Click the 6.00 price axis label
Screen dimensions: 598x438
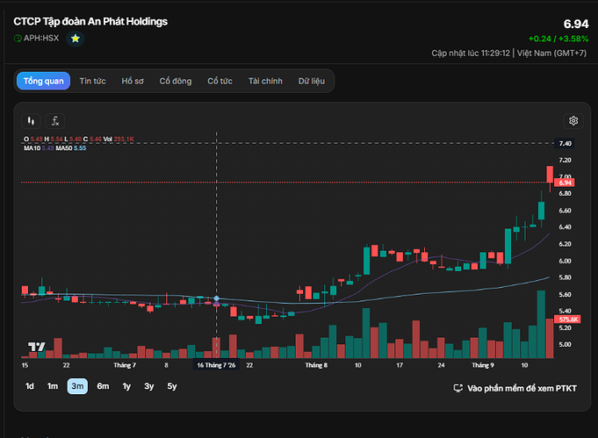(x=565, y=261)
